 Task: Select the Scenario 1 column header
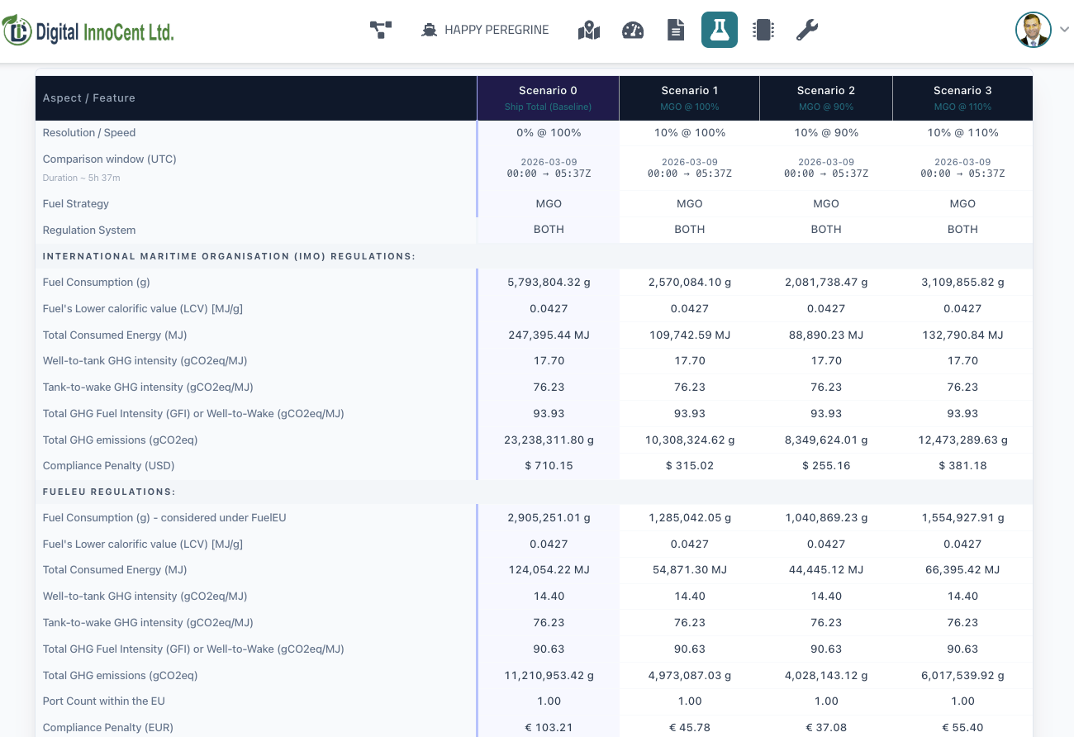coord(689,98)
